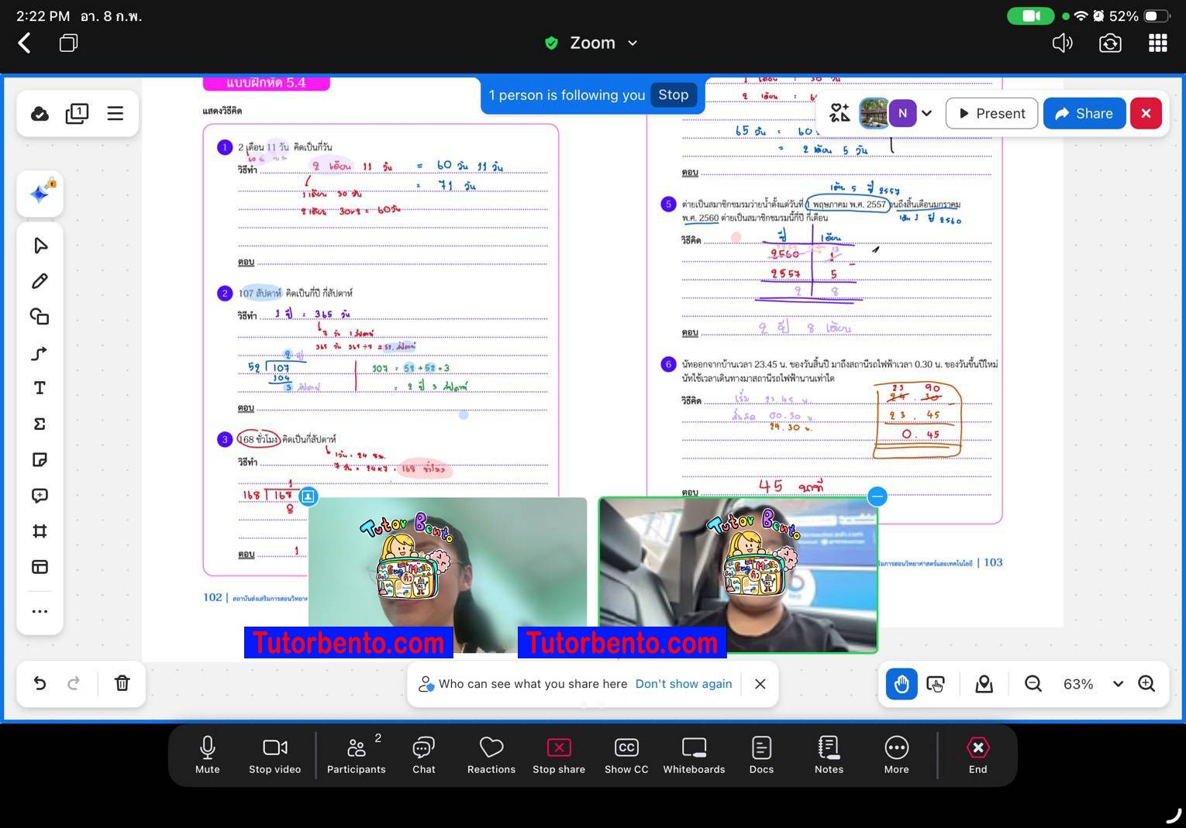Pick the Text tool

pyautogui.click(x=40, y=388)
